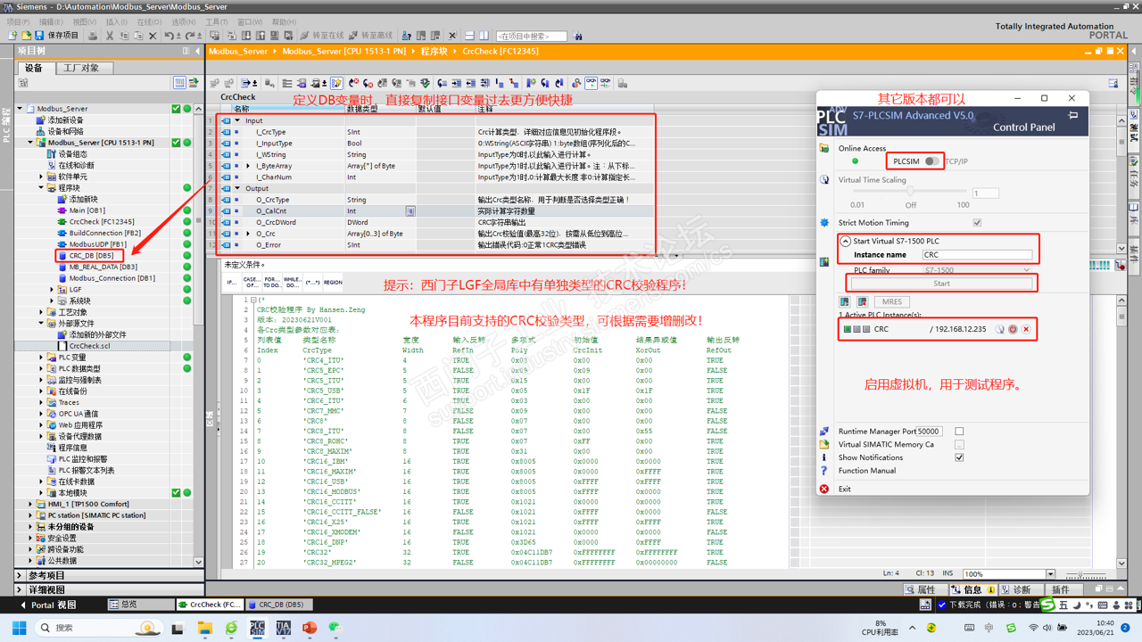Expand the O_Crc array row
The image size is (1142, 642).
pyautogui.click(x=248, y=234)
